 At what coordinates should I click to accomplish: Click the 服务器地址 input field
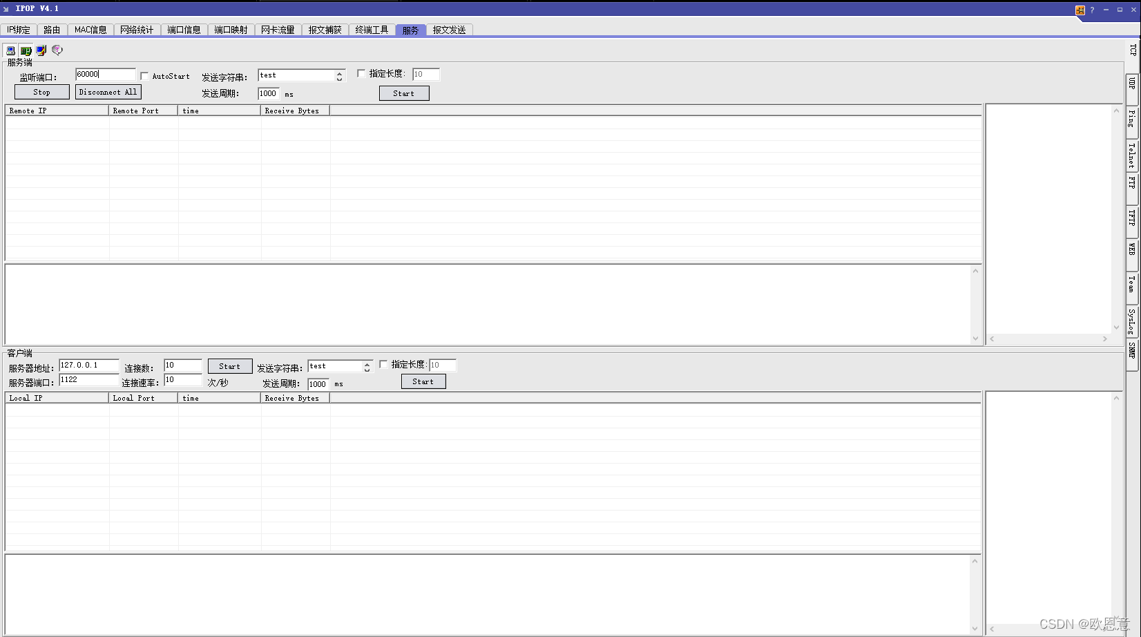pyautogui.click(x=89, y=365)
